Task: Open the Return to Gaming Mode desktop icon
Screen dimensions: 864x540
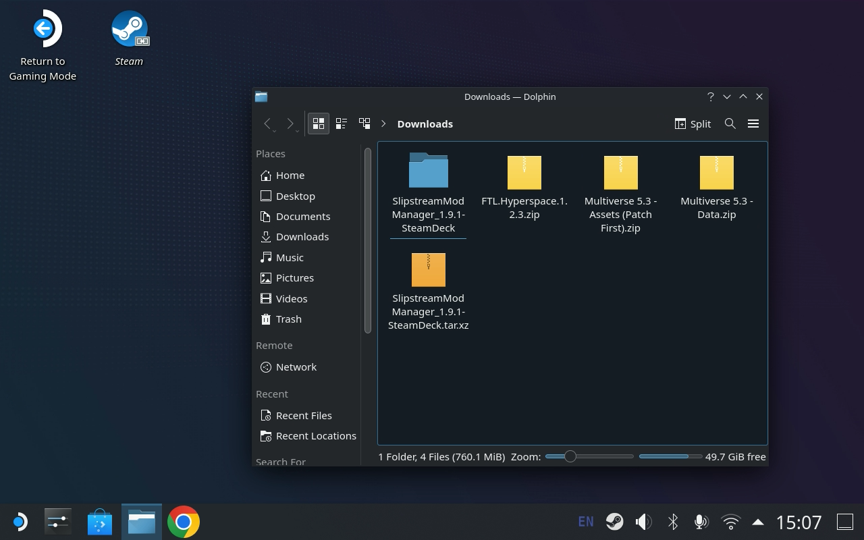Action: pyautogui.click(x=43, y=45)
